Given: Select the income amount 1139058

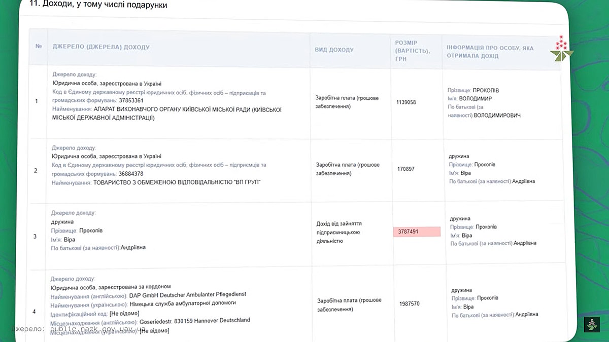Looking at the screenshot, I should (406, 102).
